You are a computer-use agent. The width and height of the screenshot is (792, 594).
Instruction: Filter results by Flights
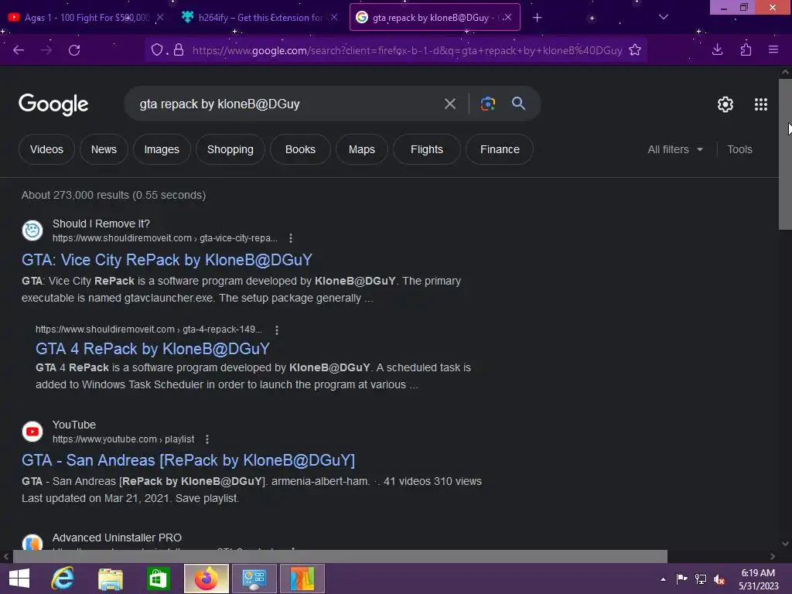pos(427,149)
